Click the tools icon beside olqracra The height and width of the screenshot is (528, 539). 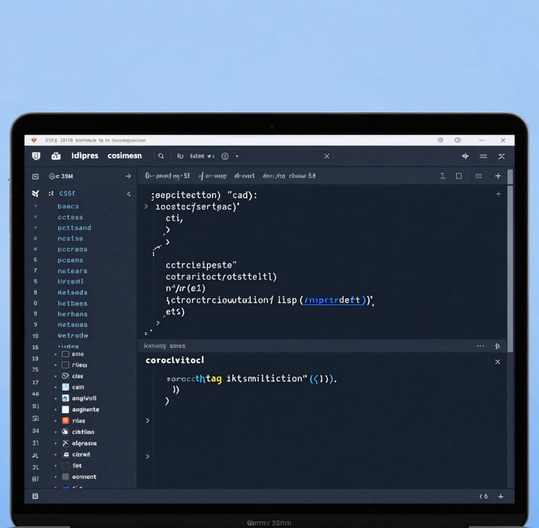[x=65, y=443]
